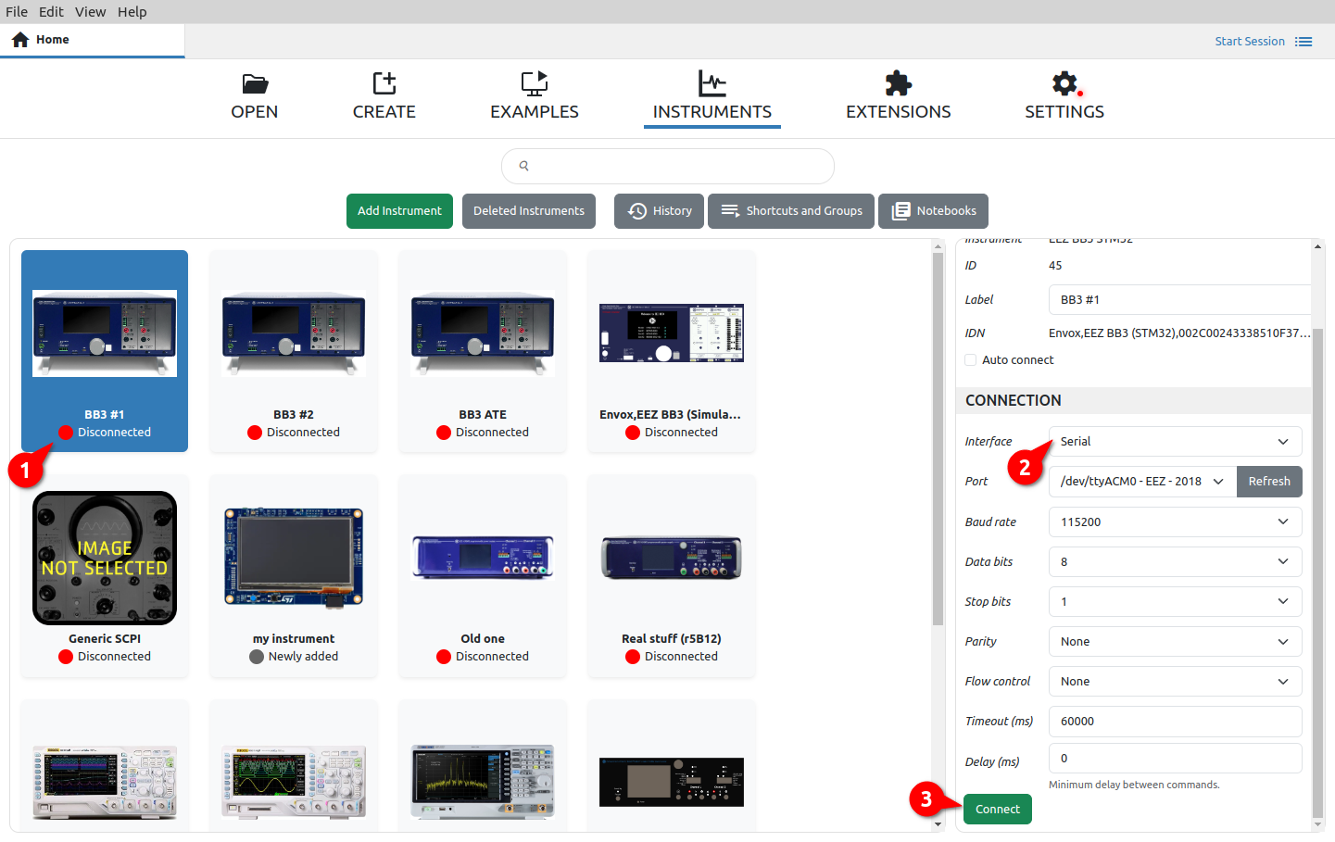Image resolution: width=1335 pixels, height=842 pixels.
Task: Click the Shortcuts and Groups list icon
Action: coord(730,210)
